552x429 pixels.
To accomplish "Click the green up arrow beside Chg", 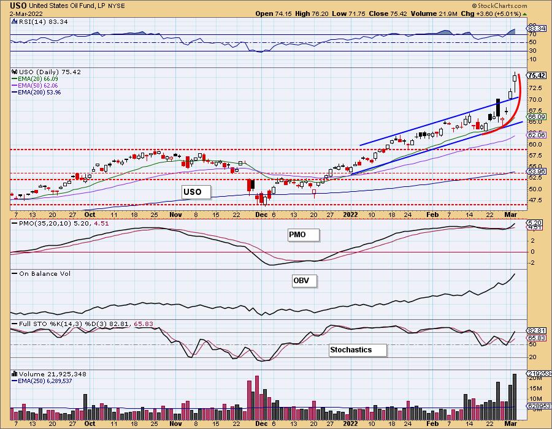I will click(524, 14).
